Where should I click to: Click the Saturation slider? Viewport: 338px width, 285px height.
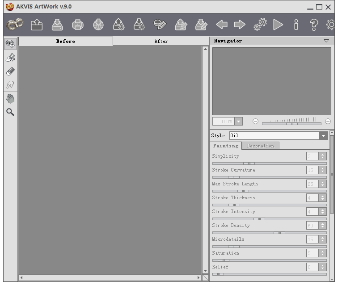click(270, 260)
